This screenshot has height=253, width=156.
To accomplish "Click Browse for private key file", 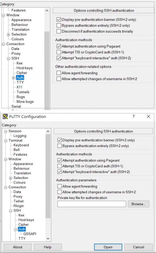I will (138, 204).
